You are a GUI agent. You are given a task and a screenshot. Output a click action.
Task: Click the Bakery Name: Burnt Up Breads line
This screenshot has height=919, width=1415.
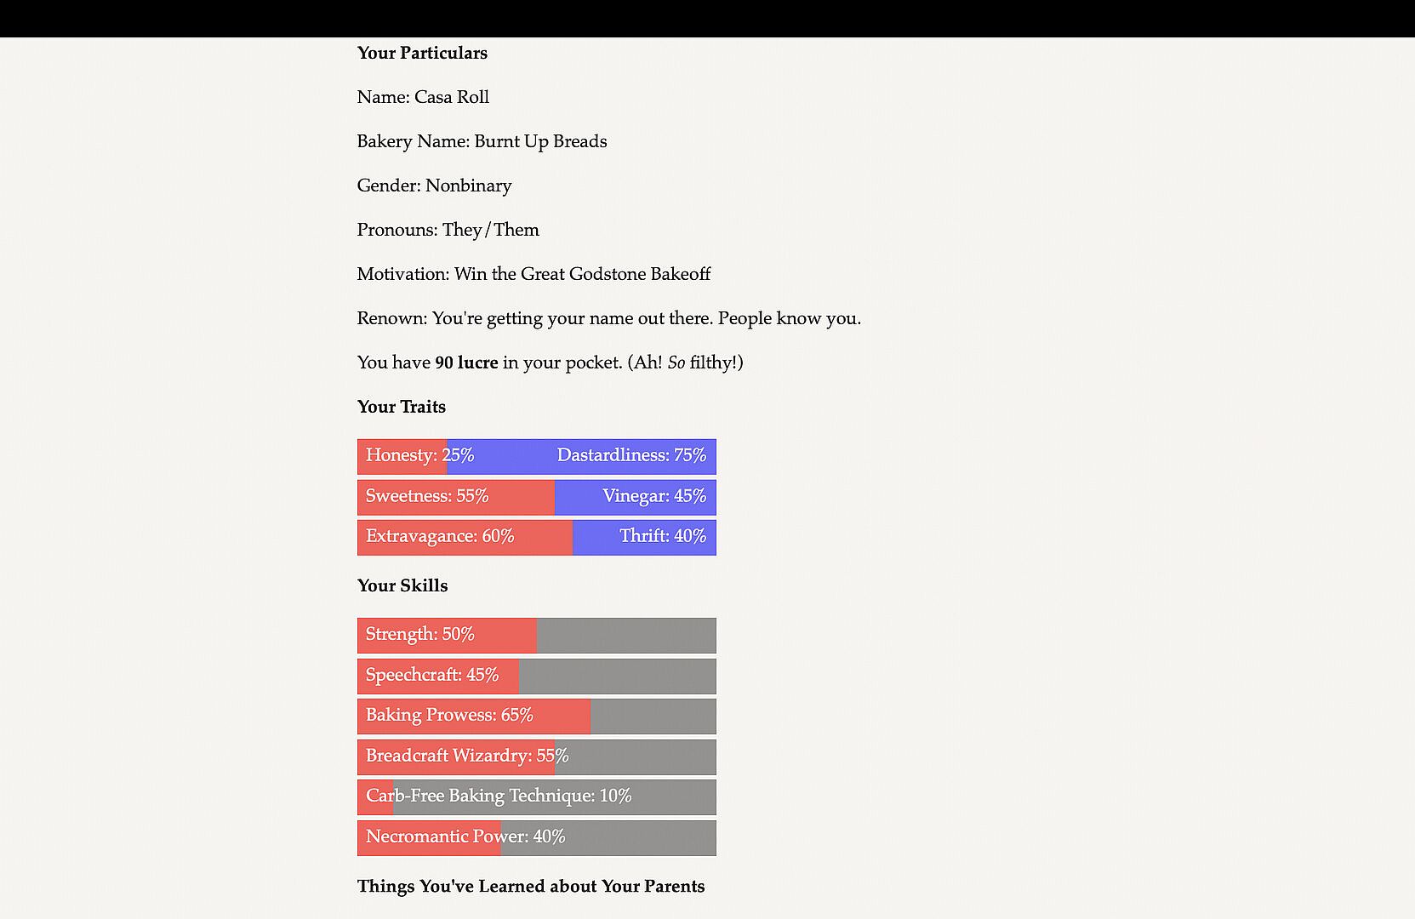tap(482, 141)
